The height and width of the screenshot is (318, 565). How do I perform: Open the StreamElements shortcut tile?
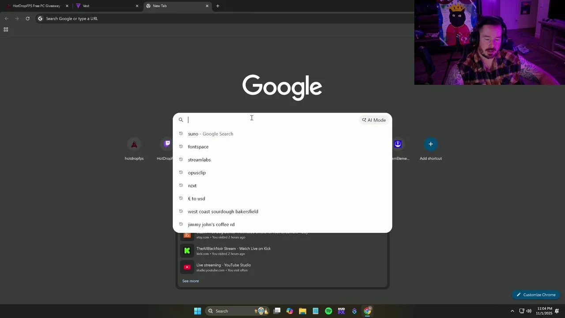399,149
